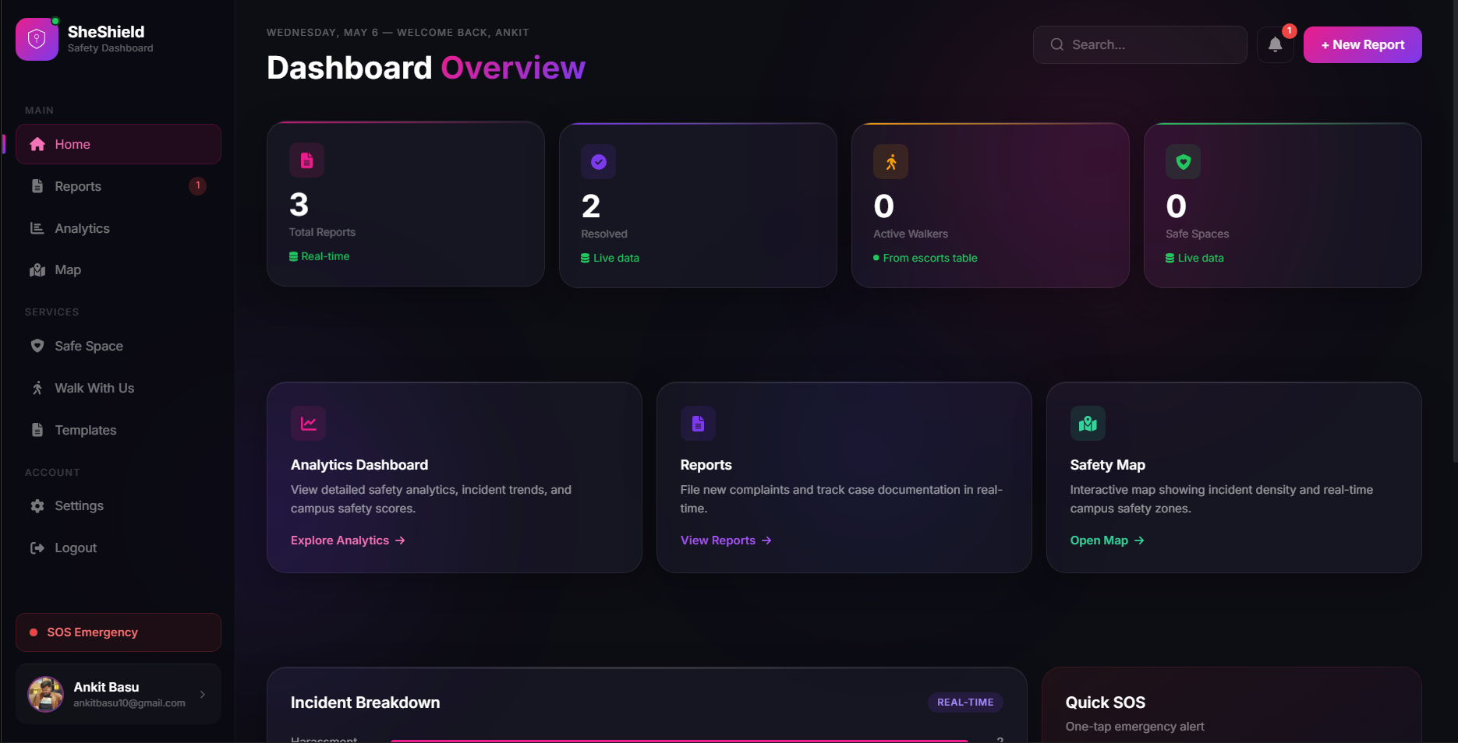Click the Incident Breakdown heading
The width and height of the screenshot is (1458, 743).
click(365, 703)
